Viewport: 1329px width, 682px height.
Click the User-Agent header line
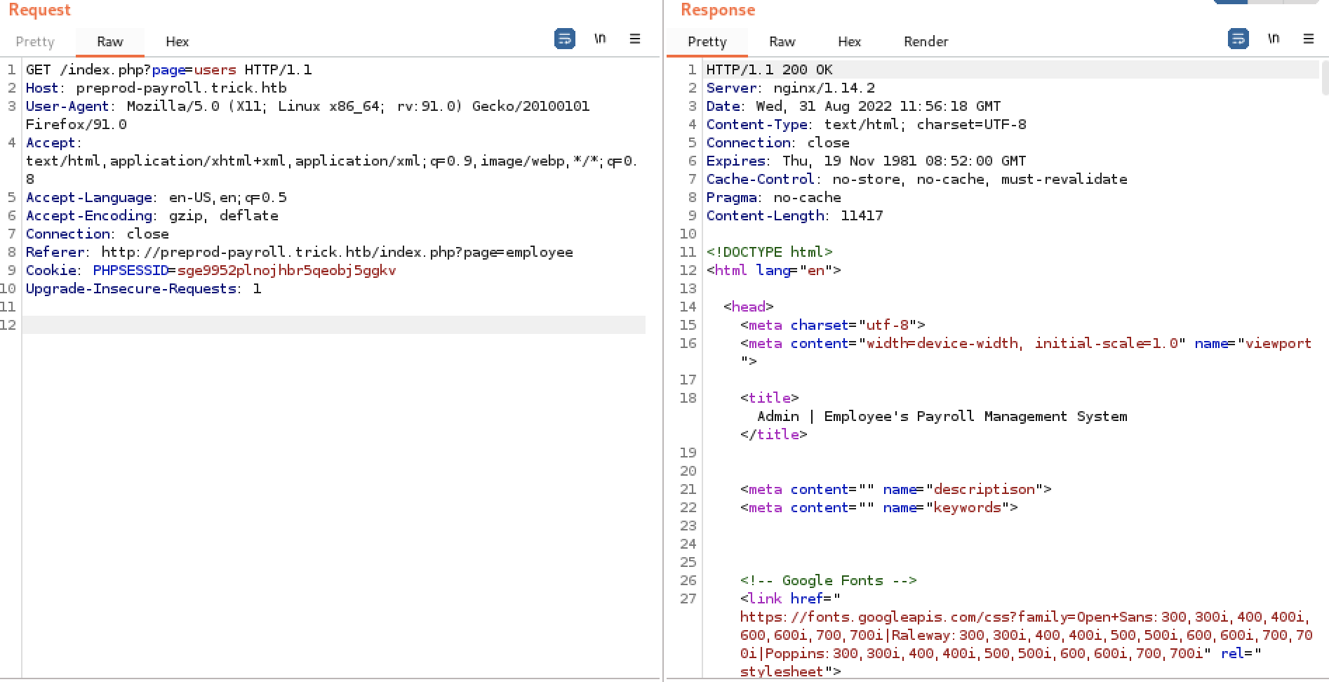click(x=308, y=115)
